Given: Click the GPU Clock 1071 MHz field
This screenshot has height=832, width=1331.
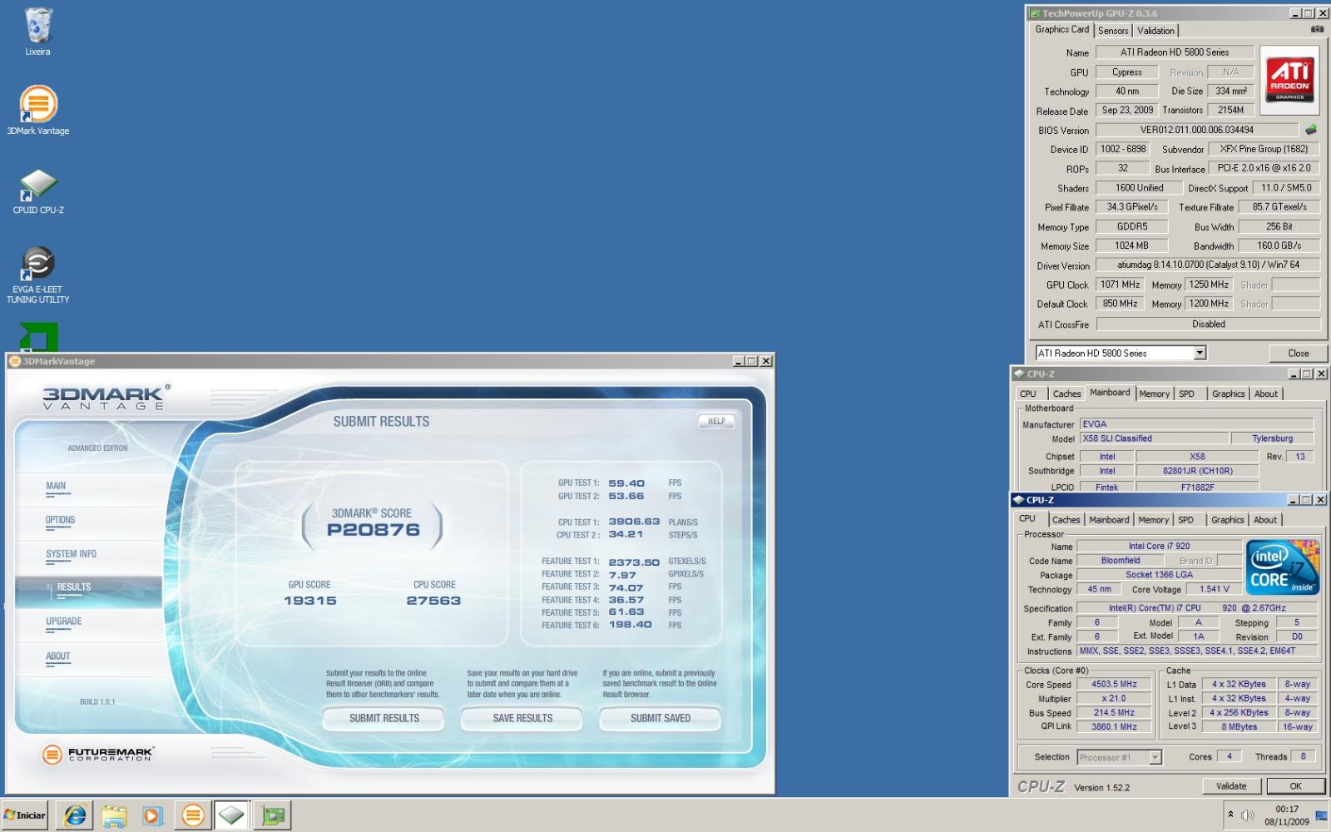Looking at the screenshot, I should [x=1120, y=285].
